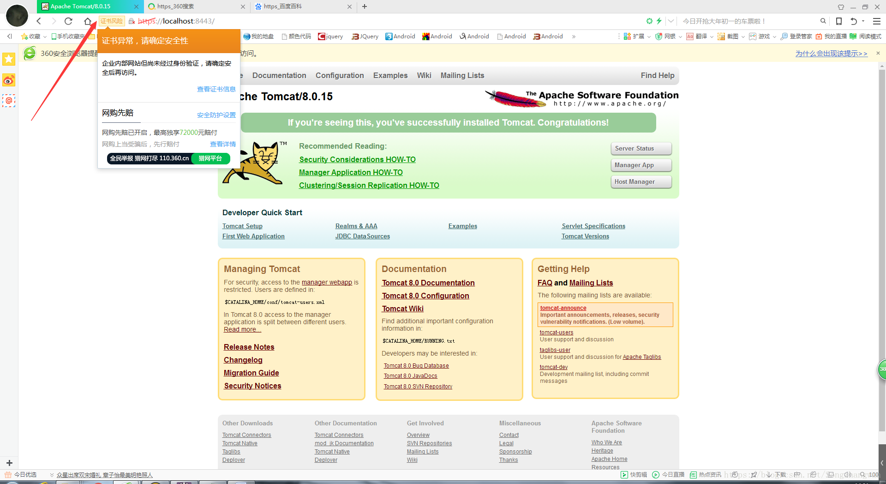Viewport: 886px width, 484px height.
Task: Click the yellow star favorites sidebar icon
Action: click(9, 59)
